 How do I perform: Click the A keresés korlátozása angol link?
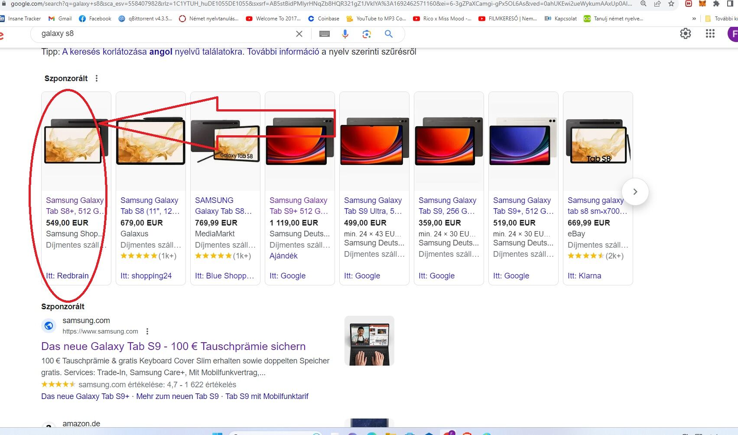coord(152,52)
